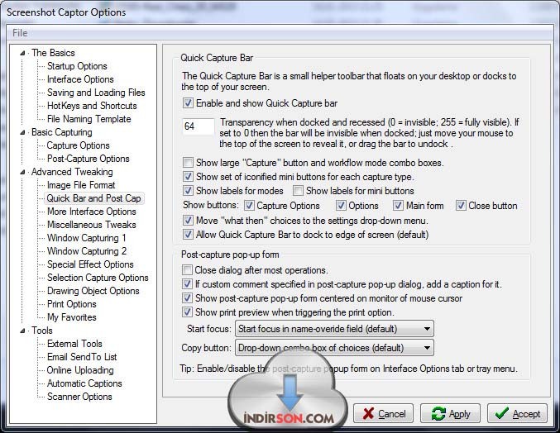Select External Tools

[x=74, y=344]
